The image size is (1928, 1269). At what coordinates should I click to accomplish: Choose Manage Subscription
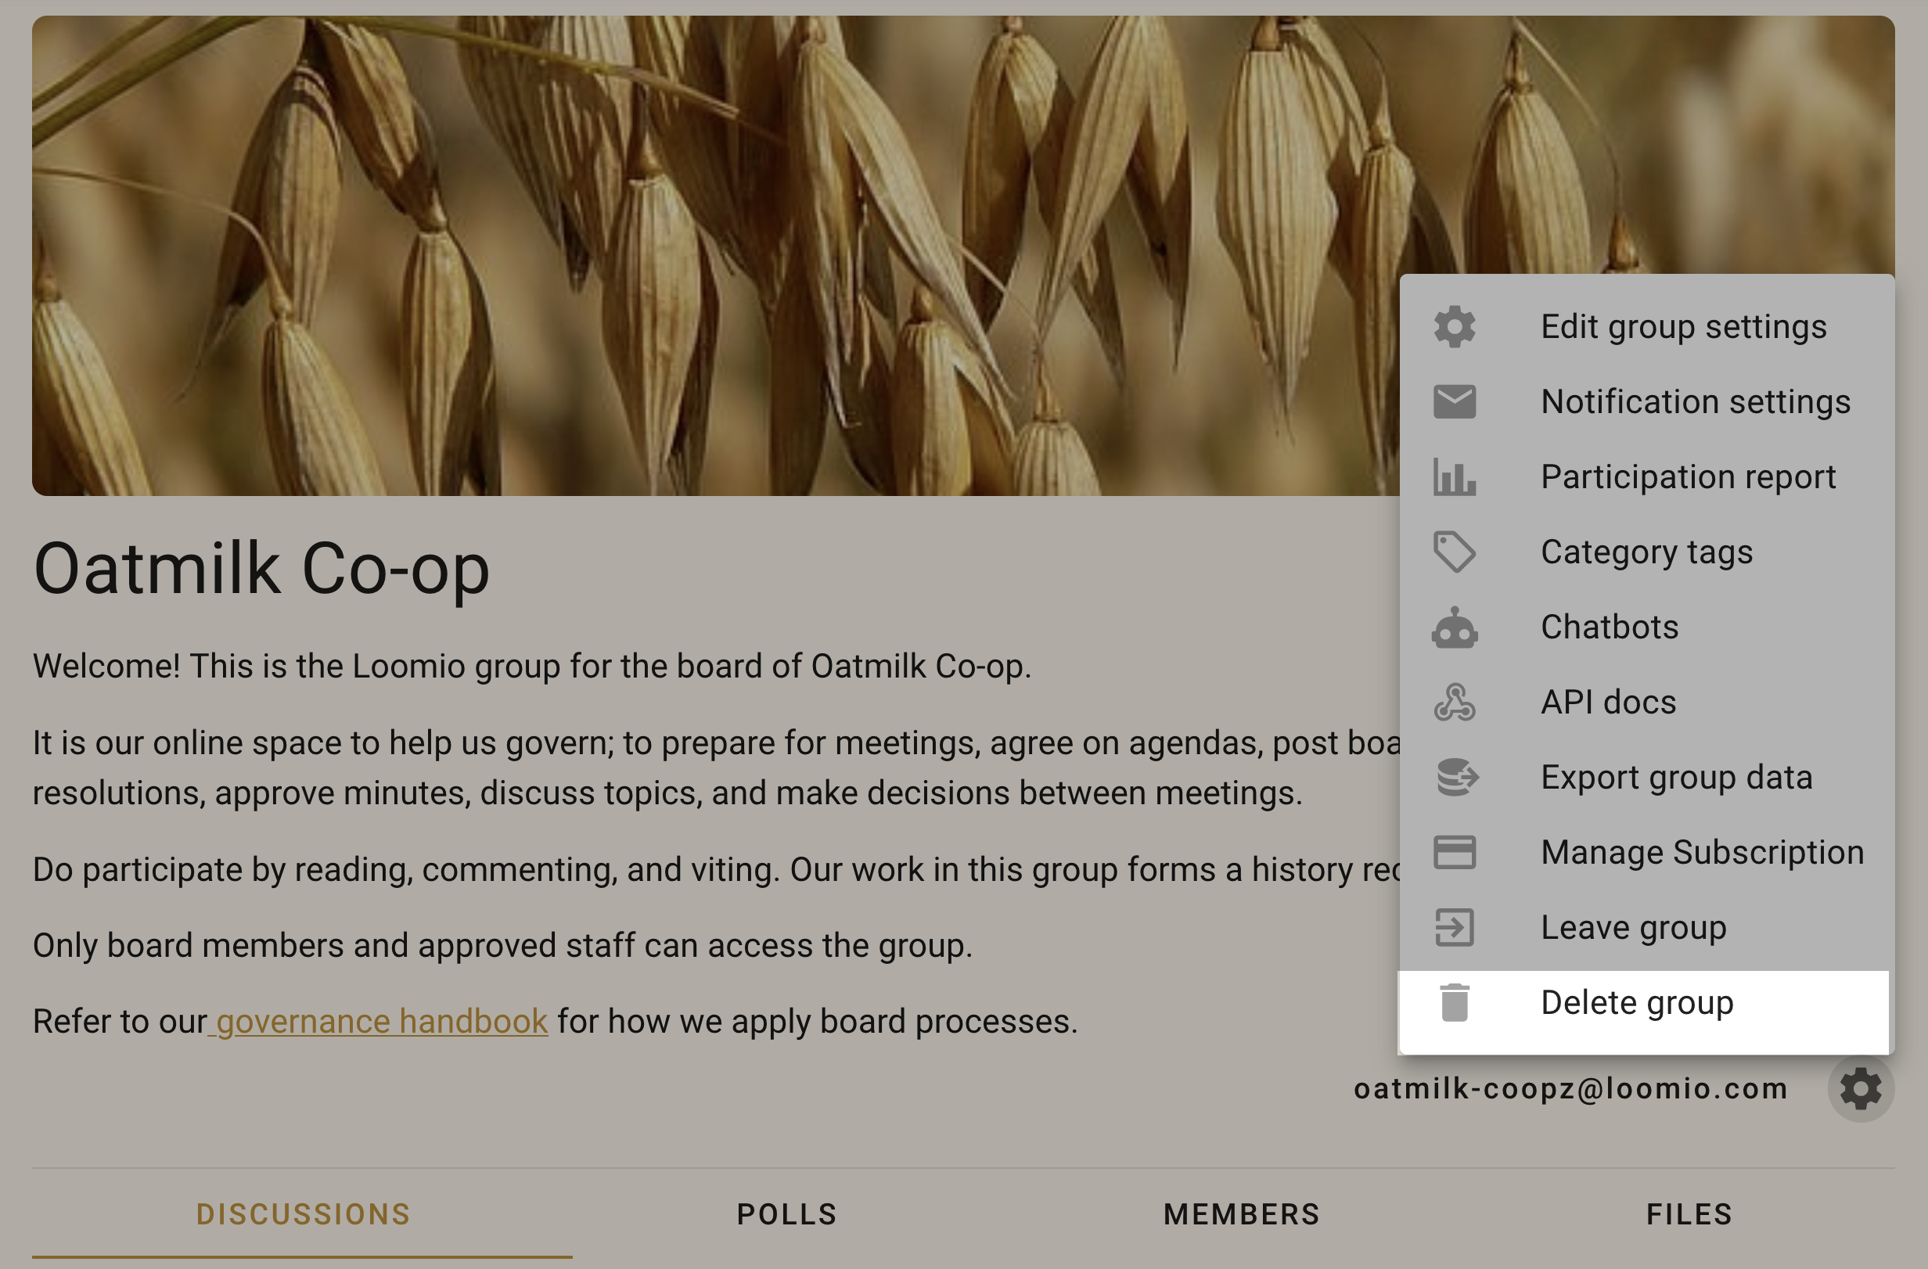[x=1646, y=853]
